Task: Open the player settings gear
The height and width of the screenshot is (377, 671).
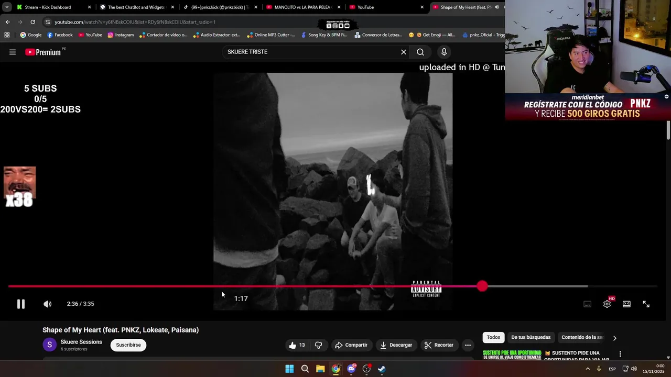Action: click(x=607, y=304)
